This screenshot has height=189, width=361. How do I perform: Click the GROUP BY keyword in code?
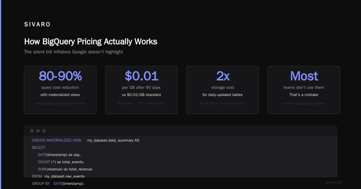point(41,183)
